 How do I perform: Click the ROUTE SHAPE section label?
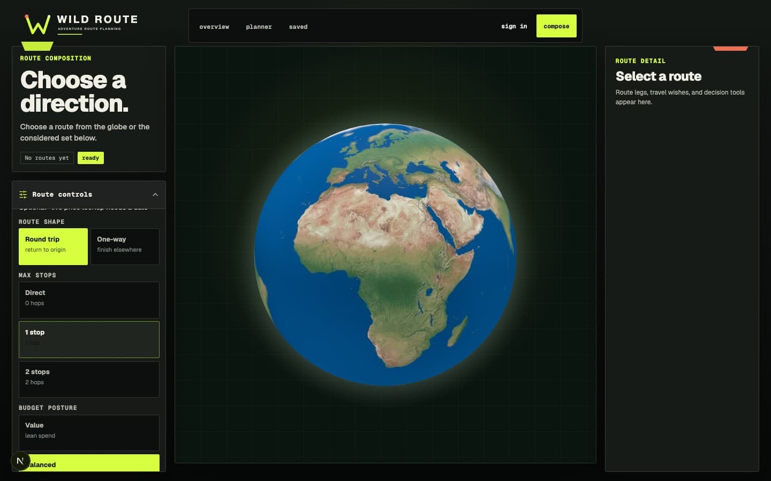(42, 222)
